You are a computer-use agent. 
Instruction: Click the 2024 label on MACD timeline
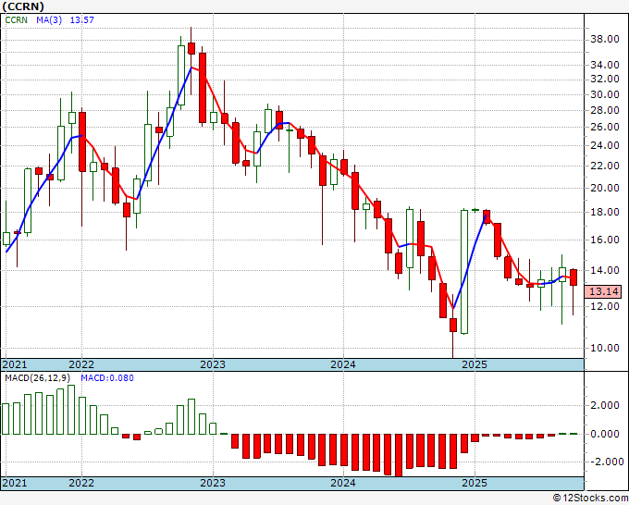click(x=343, y=483)
